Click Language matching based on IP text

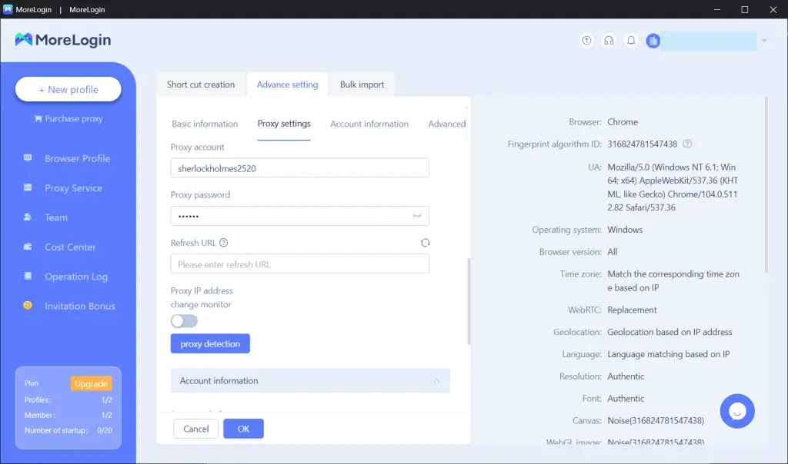point(669,354)
